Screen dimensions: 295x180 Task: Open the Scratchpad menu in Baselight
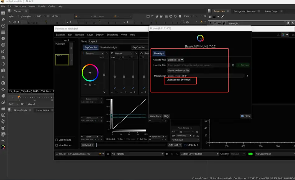112,35
